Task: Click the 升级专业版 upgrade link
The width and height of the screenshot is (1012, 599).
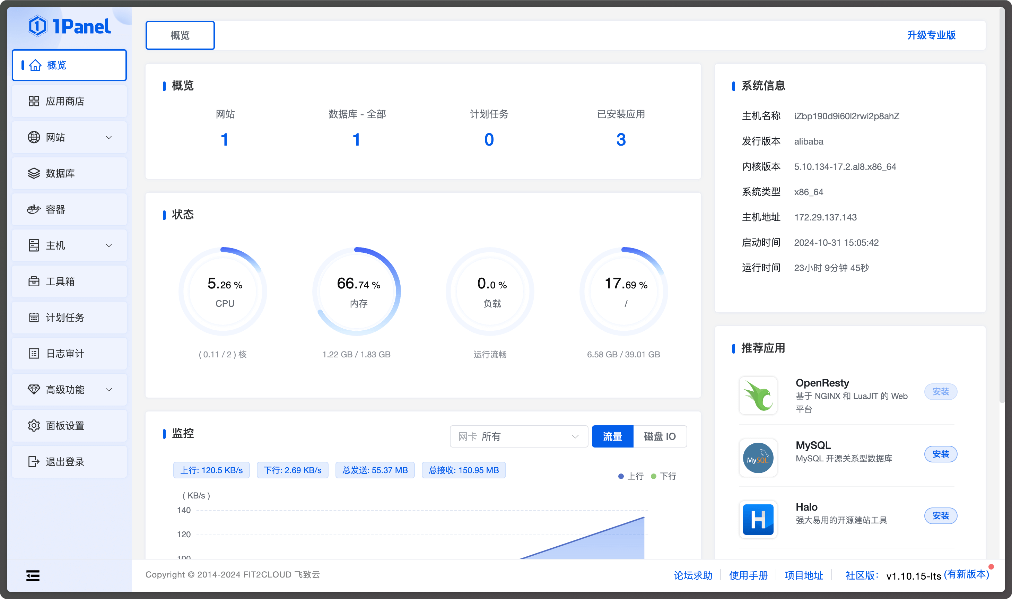Action: 931,35
